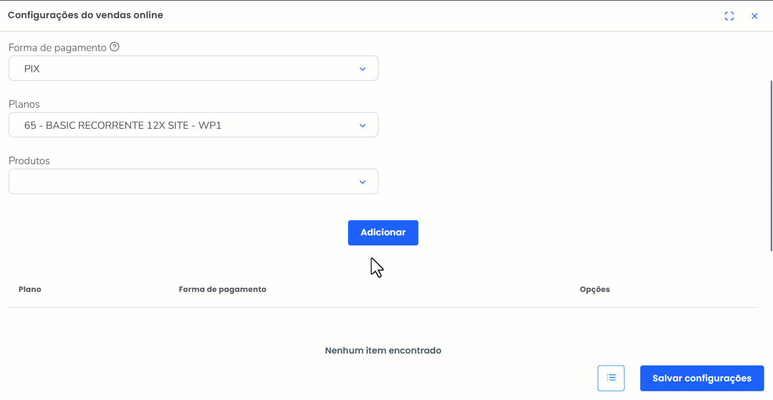Click the Forma de pagamento column header
Image resolution: width=773 pixels, height=400 pixels.
coord(222,289)
